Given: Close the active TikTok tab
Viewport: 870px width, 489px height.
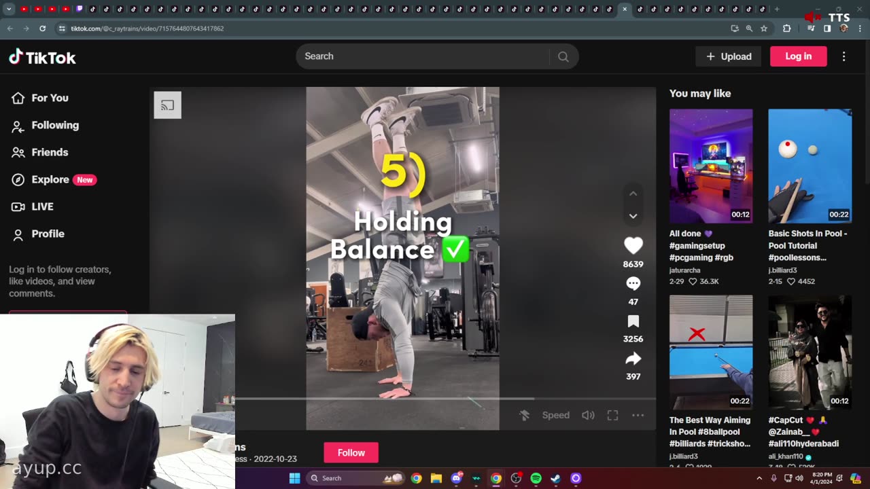Looking at the screenshot, I should click(x=625, y=10).
